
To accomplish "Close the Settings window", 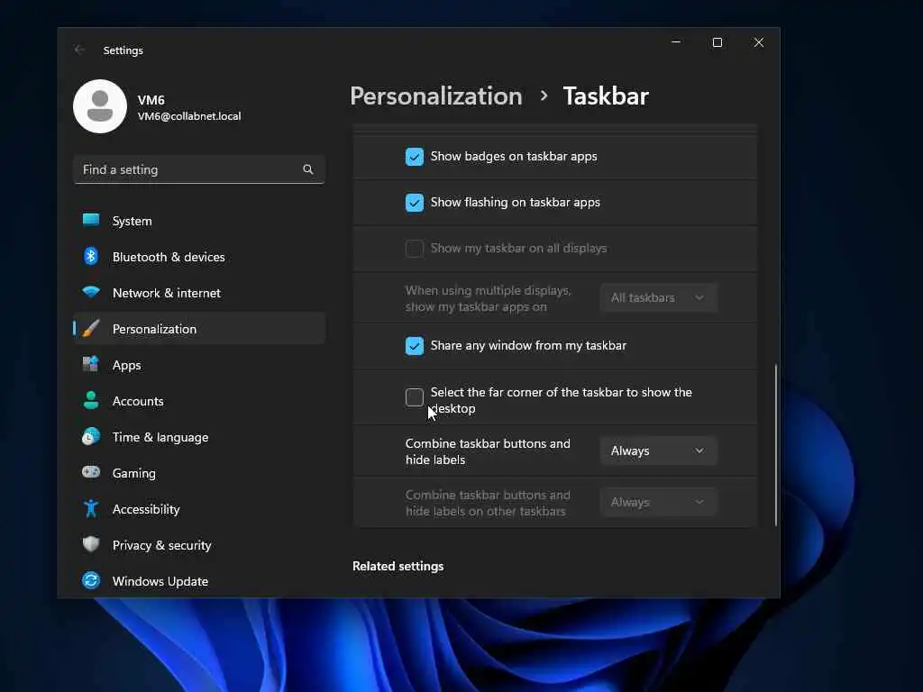I will pyautogui.click(x=759, y=42).
